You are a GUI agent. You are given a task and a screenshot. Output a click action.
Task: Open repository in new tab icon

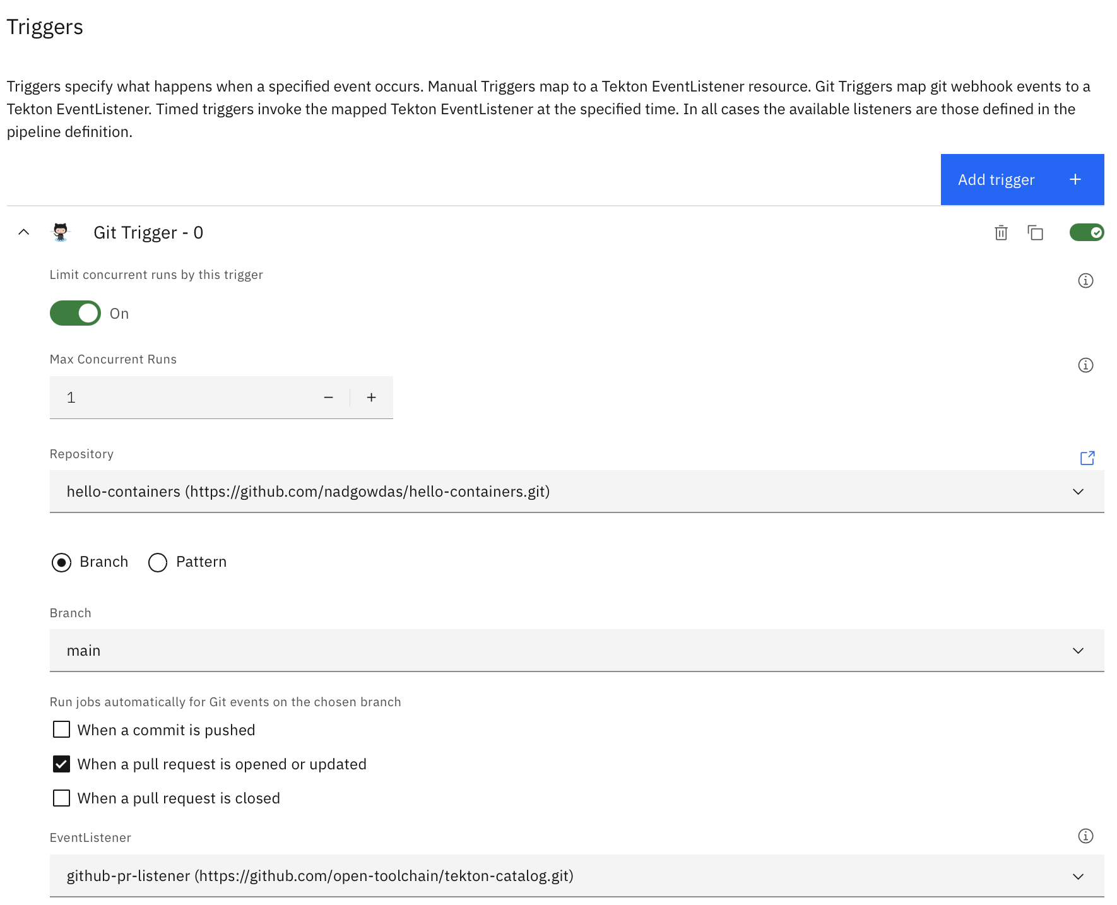click(x=1087, y=458)
